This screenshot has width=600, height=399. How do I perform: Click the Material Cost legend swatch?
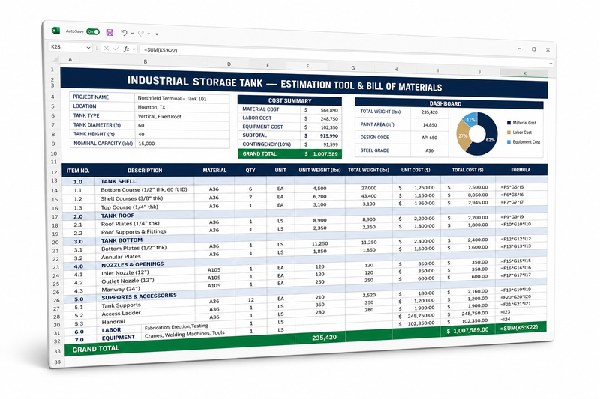[508, 123]
